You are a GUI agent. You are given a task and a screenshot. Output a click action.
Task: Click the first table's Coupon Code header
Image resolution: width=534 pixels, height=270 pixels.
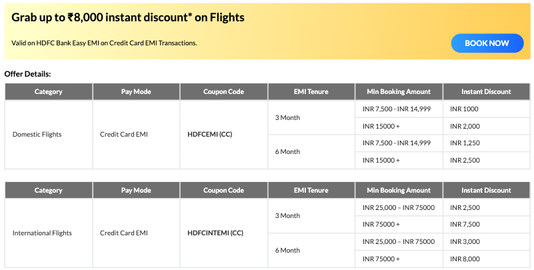[223, 92]
